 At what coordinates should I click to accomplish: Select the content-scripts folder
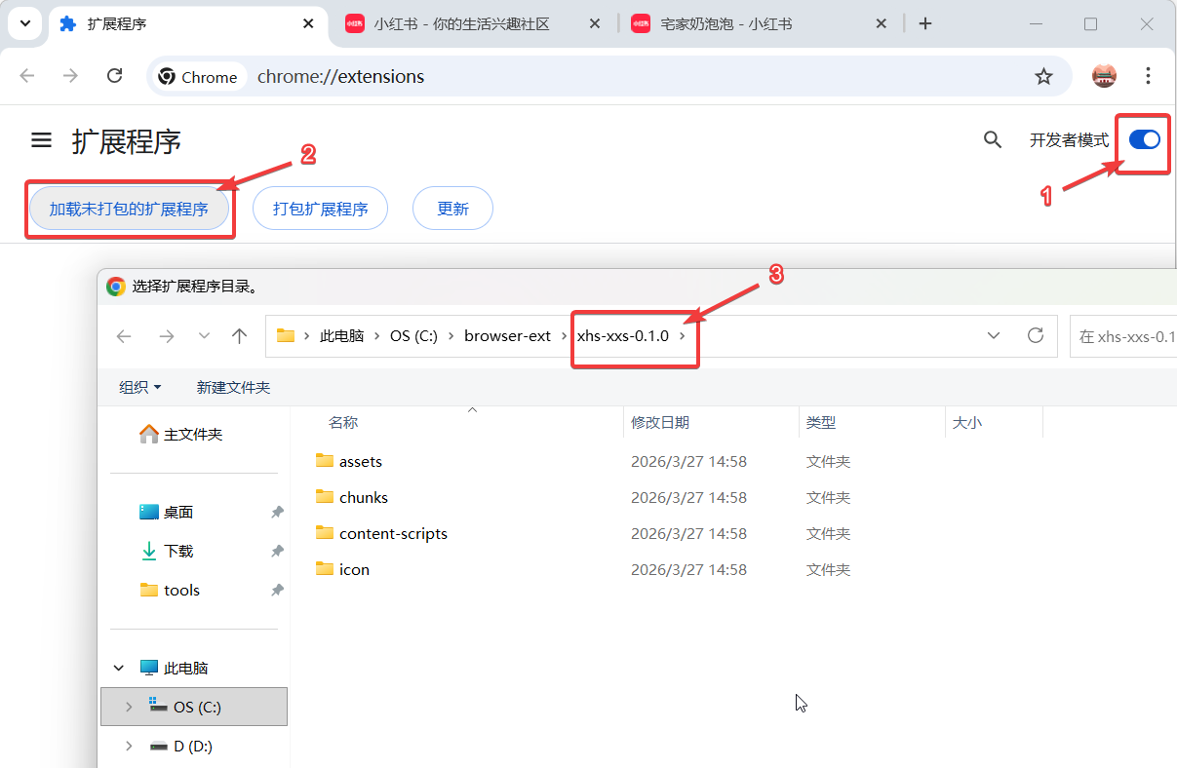pyautogui.click(x=393, y=533)
